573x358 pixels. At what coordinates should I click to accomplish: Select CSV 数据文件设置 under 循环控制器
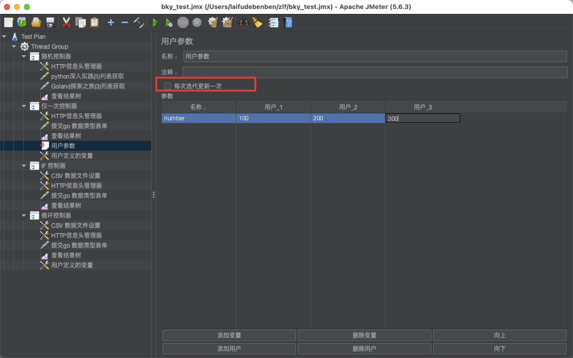pos(76,225)
